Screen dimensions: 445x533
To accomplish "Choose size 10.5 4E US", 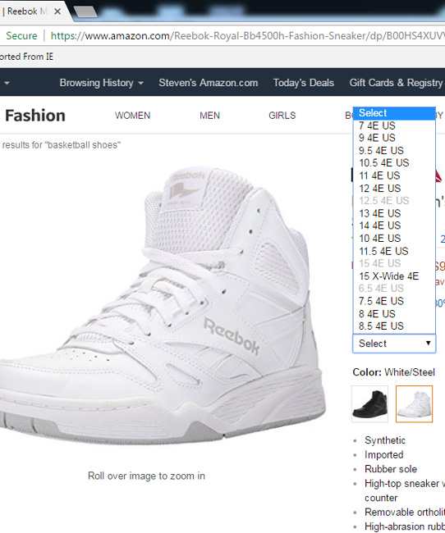I will coord(394,163).
